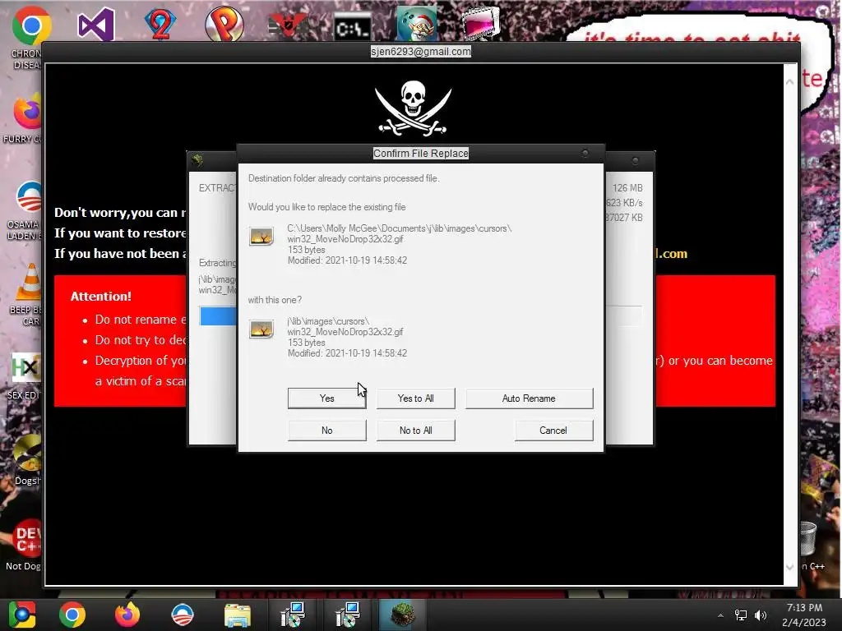Viewport: 842px width, 631px height.
Task: Close the Confirm File Replace dialog
Action: pos(585,154)
